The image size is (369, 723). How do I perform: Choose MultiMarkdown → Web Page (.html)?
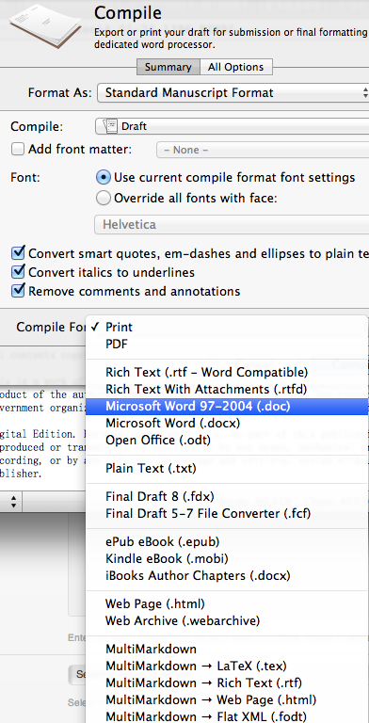tap(227, 700)
